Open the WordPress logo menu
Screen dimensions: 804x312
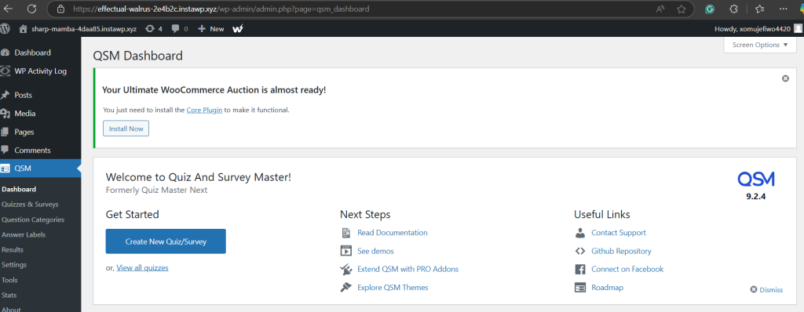[5, 29]
